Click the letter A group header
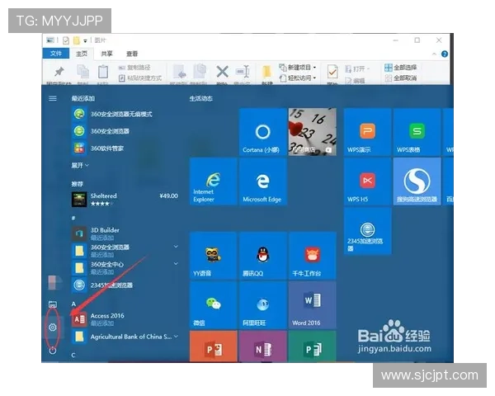The width and height of the screenshot is (495, 396). coord(73,304)
